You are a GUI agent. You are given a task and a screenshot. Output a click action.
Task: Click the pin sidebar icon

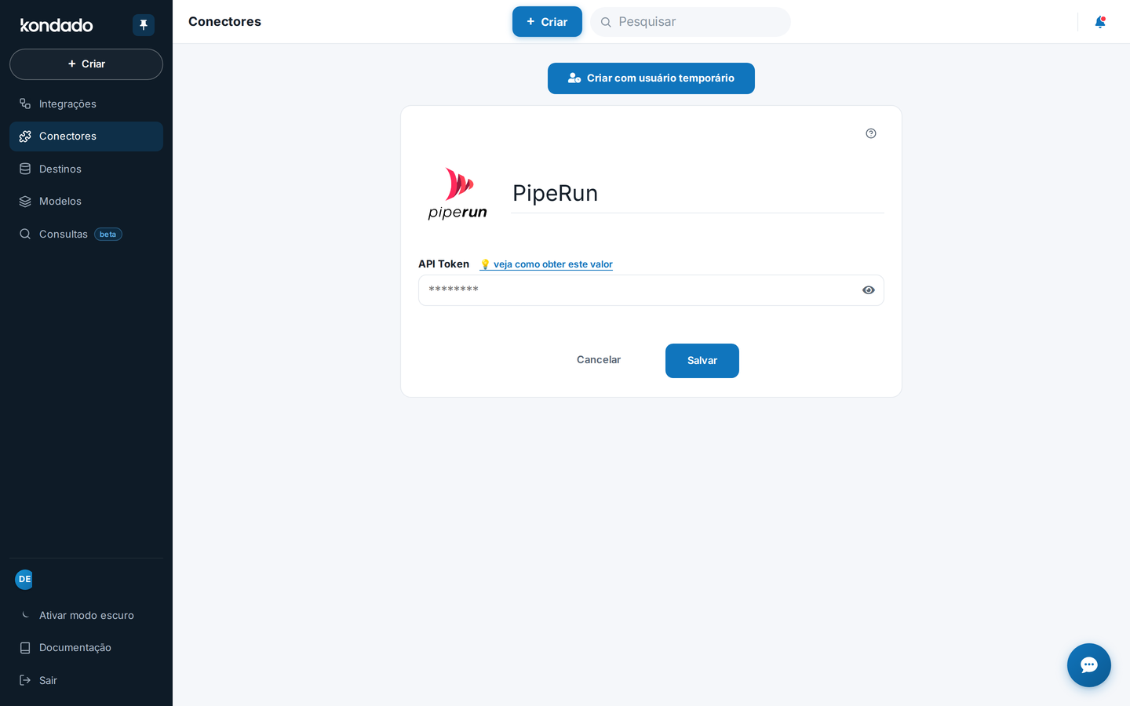tap(144, 25)
